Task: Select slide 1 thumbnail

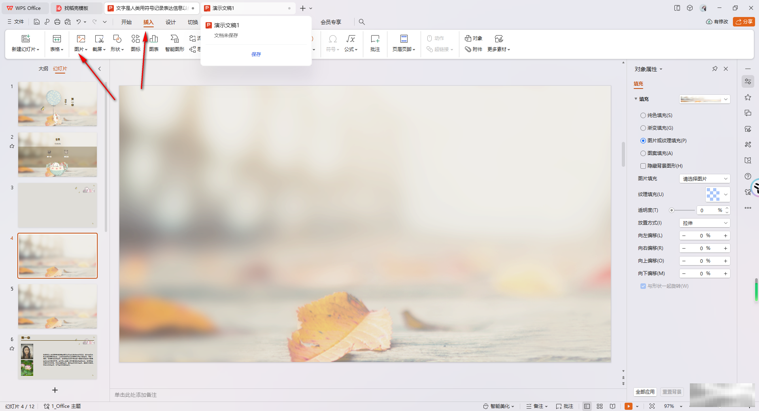Action: 58,104
